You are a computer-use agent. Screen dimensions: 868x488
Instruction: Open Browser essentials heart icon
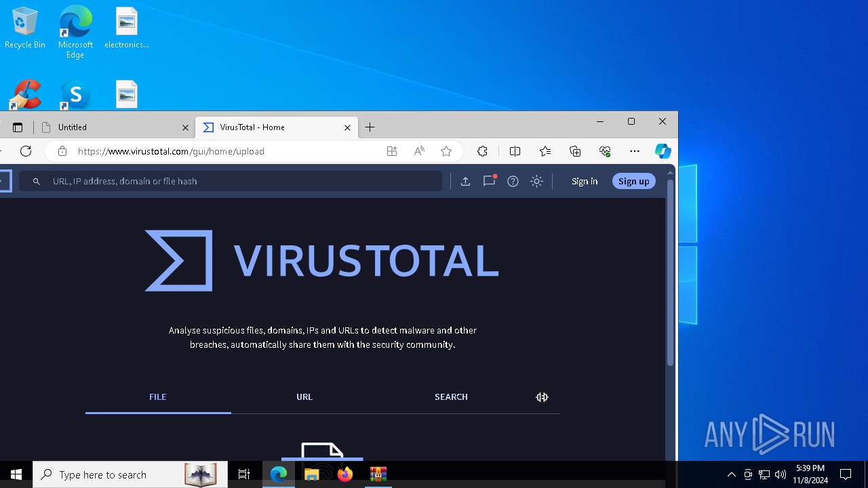pos(605,151)
